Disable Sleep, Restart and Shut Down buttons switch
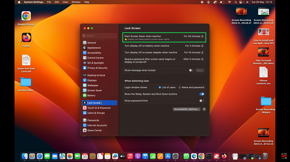The height and width of the screenshot is (162, 290). 201,94
